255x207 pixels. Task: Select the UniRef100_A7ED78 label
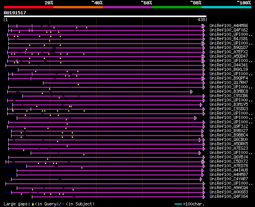pyautogui.click(x=229, y=166)
